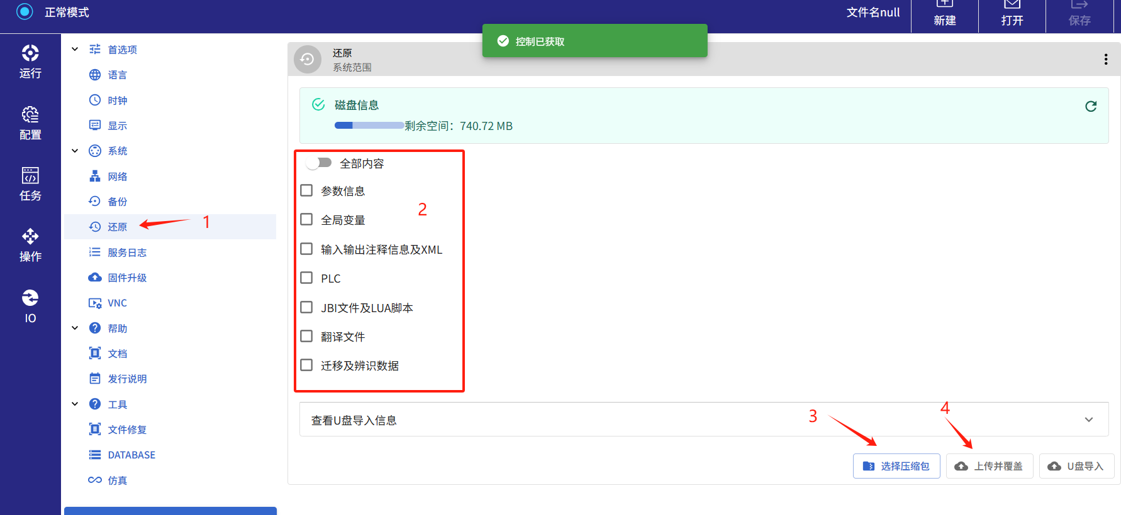Refresh disk info with the reload icon
Viewport: 1121px width, 515px height.
click(x=1091, y=106)
